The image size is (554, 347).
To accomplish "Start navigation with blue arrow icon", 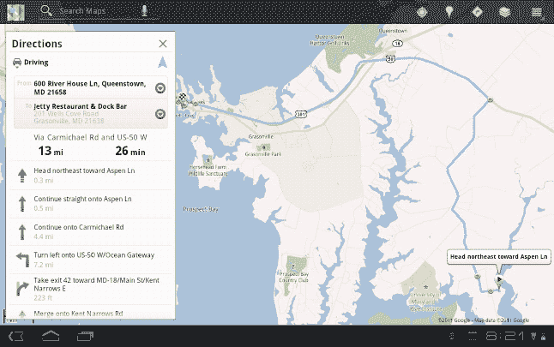I will pyautogui.click(x=162, y=63).
